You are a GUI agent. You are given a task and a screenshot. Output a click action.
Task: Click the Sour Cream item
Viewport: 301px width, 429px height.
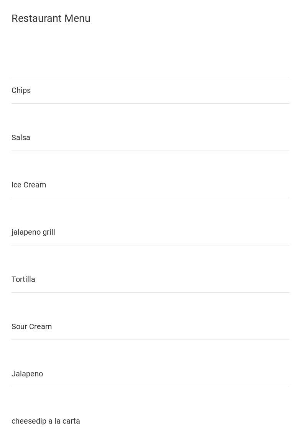[31, 326]
